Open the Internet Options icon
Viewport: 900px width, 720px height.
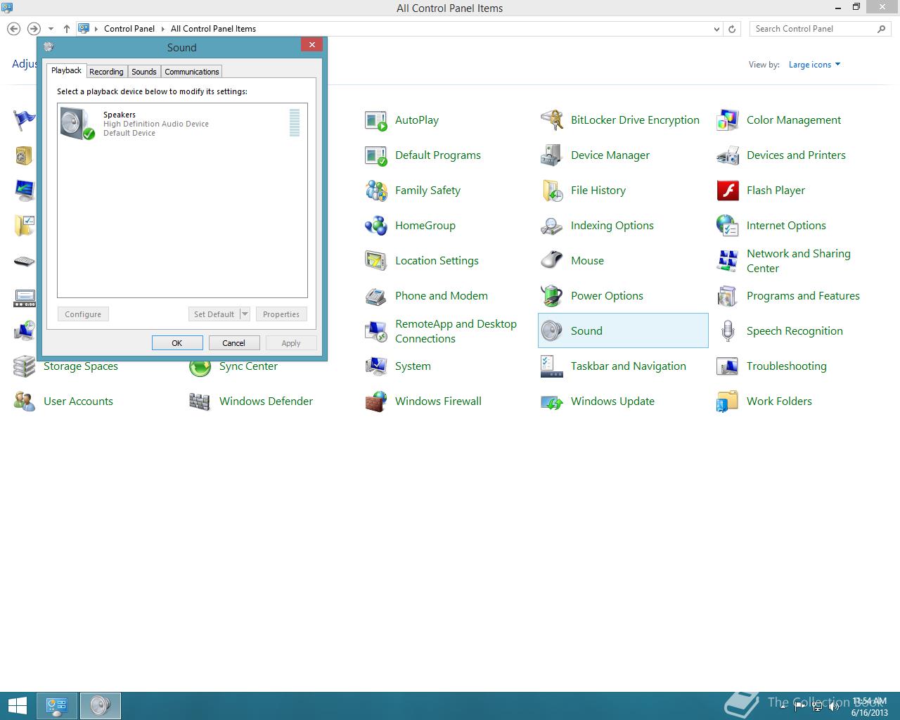(x=728, y=226)
